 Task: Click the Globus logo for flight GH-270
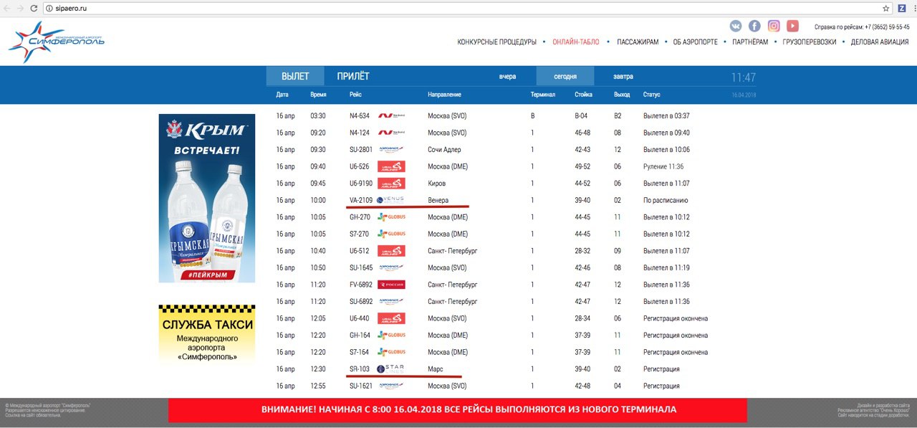point(391,217)
